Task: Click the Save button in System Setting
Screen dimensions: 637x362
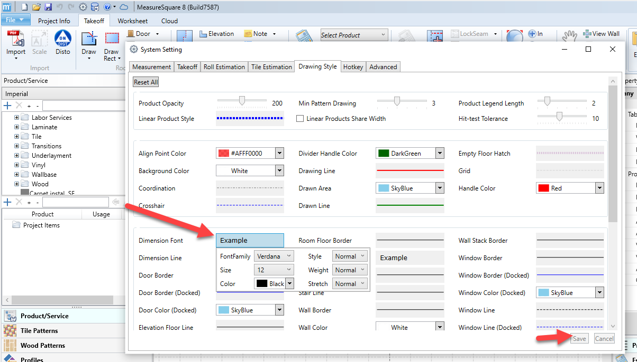Action: [579, 339]
